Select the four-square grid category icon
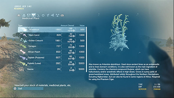This screenshot has width=174, height=98. click(29, 15)
